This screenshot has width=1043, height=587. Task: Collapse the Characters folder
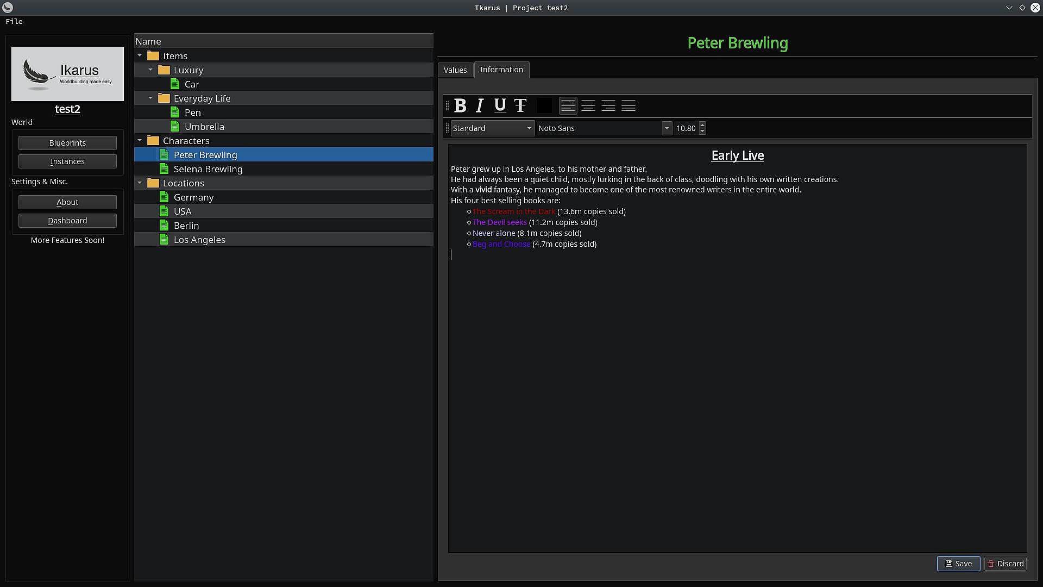(140, 141)
